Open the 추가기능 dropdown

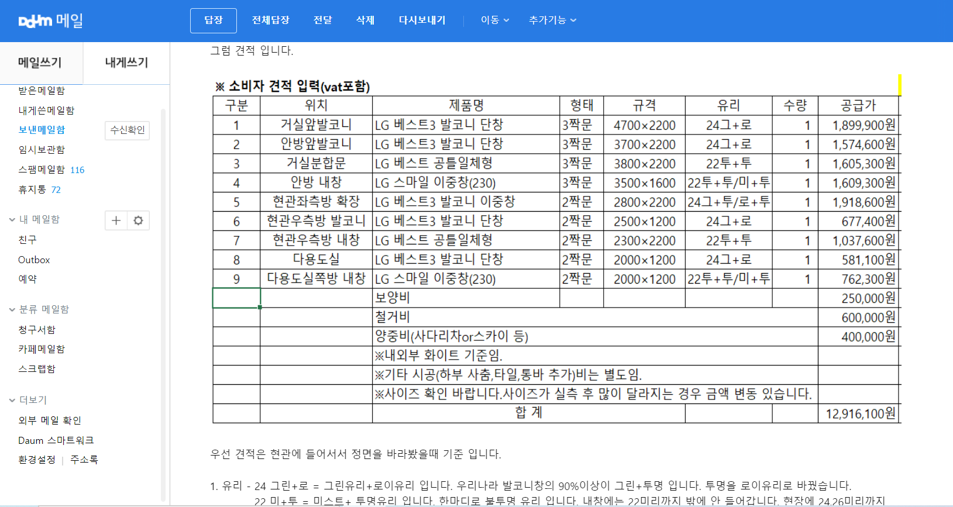[x=552, y=20]
